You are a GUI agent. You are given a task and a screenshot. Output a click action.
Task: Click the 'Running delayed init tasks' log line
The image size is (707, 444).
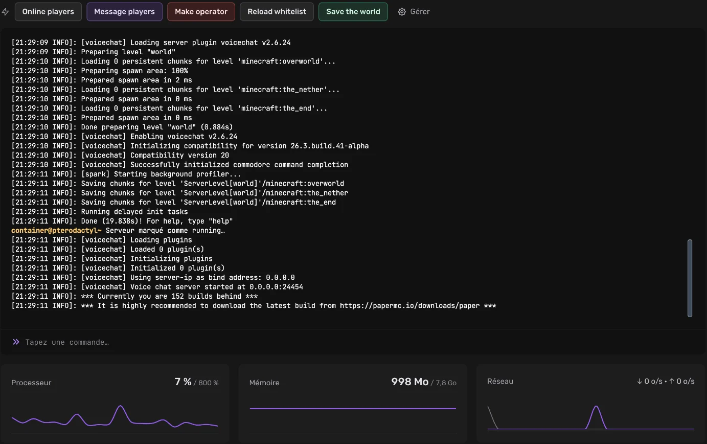coord(100,211)
